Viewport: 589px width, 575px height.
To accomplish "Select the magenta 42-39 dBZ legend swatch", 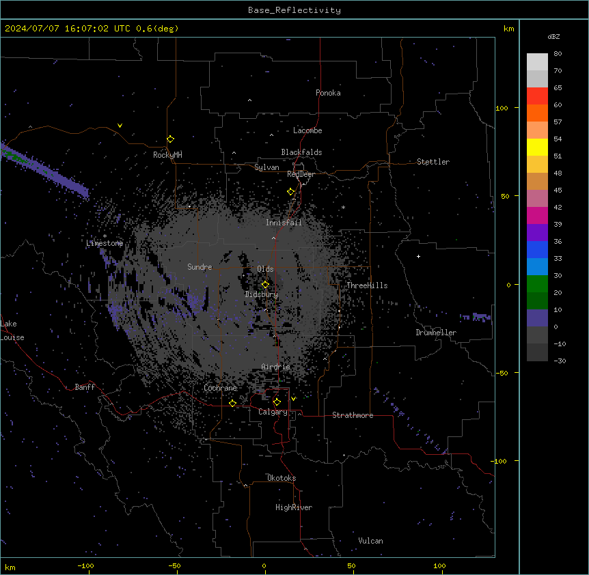I will (x=537, y=215).
